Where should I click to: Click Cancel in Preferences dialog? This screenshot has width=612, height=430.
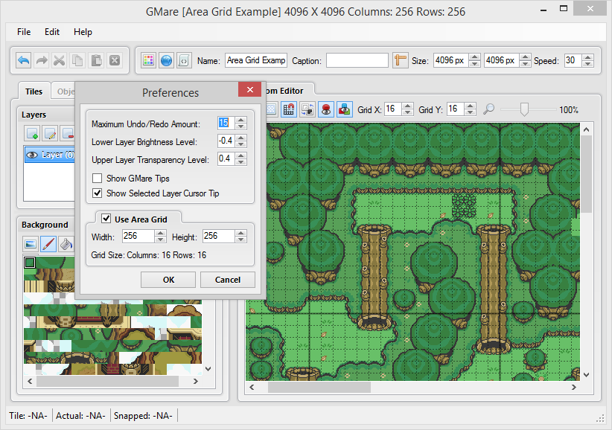coord(228,280)
